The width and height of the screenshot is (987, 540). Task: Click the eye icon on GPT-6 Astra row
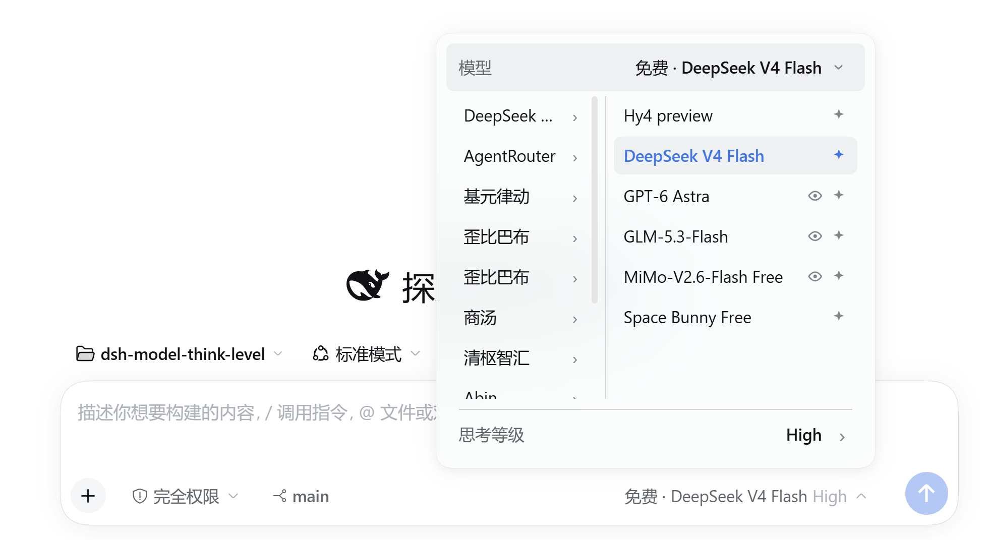(x=815, y=196)
